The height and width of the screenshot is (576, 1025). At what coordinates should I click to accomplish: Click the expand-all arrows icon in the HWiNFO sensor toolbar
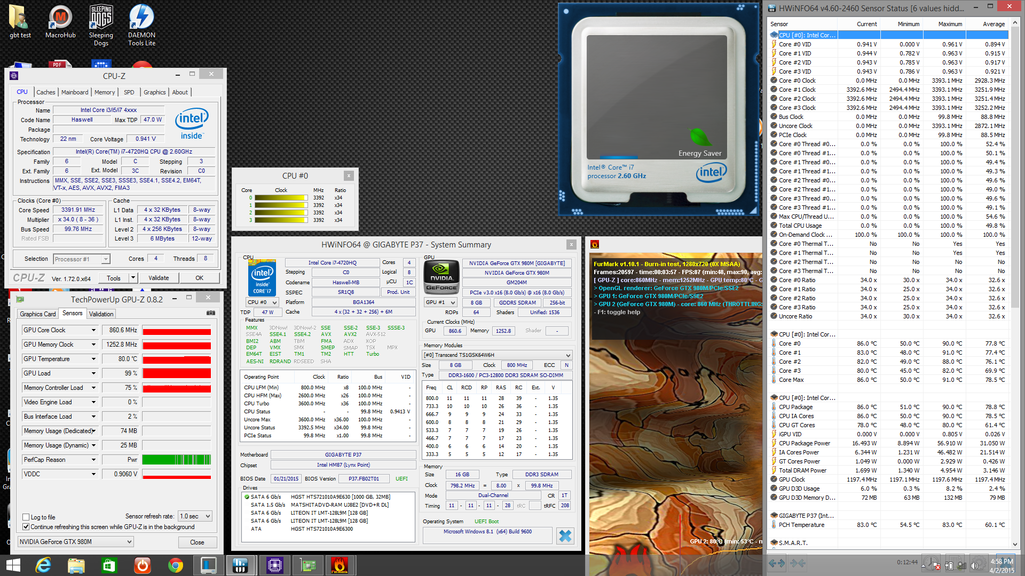777,563
